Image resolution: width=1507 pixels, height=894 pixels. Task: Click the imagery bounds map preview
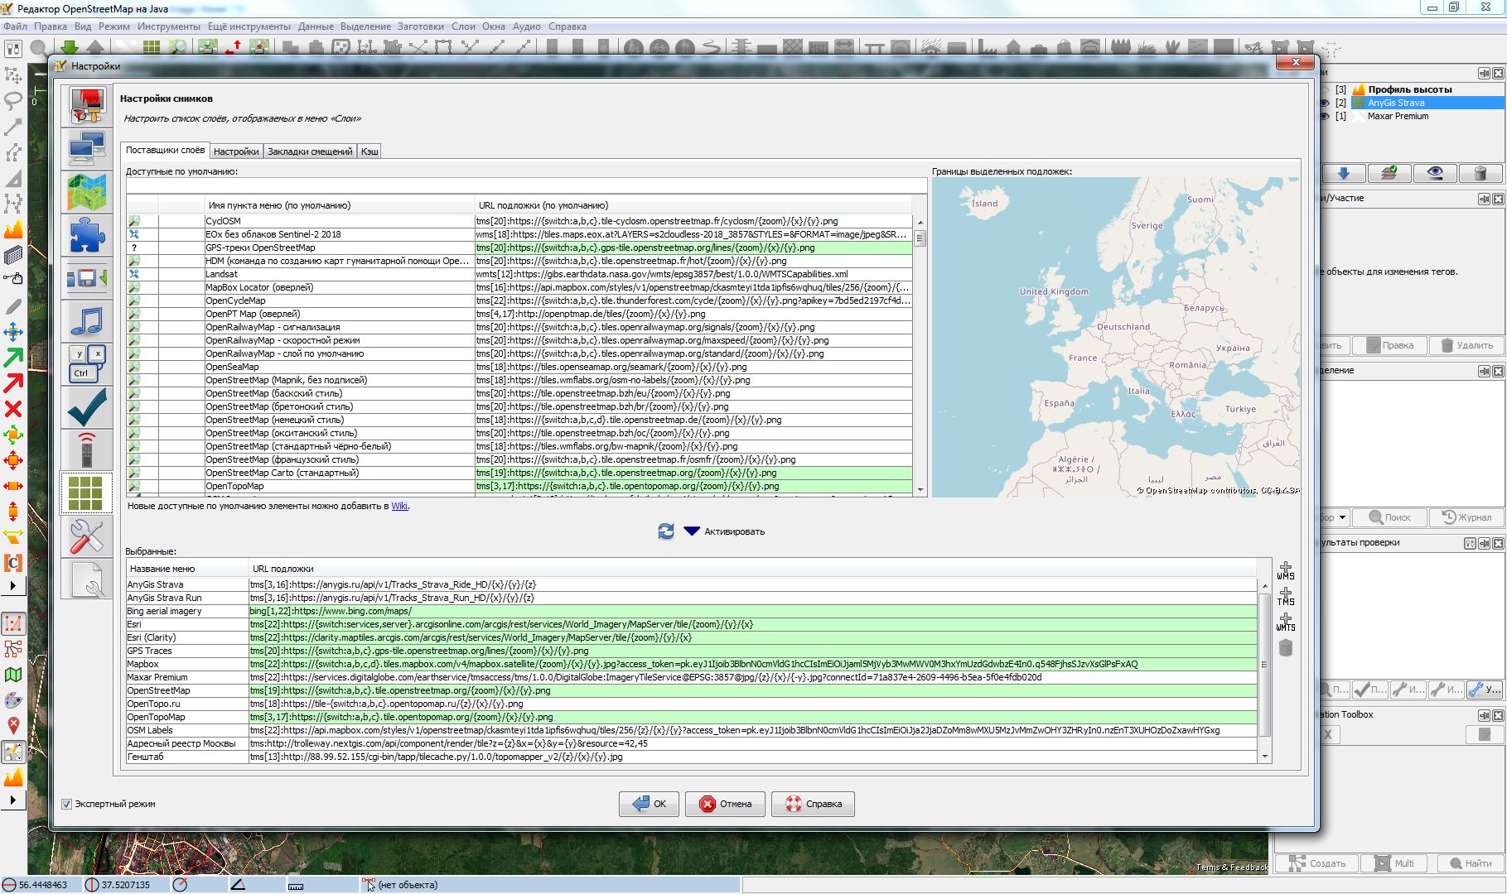(x=1116, y=337)
